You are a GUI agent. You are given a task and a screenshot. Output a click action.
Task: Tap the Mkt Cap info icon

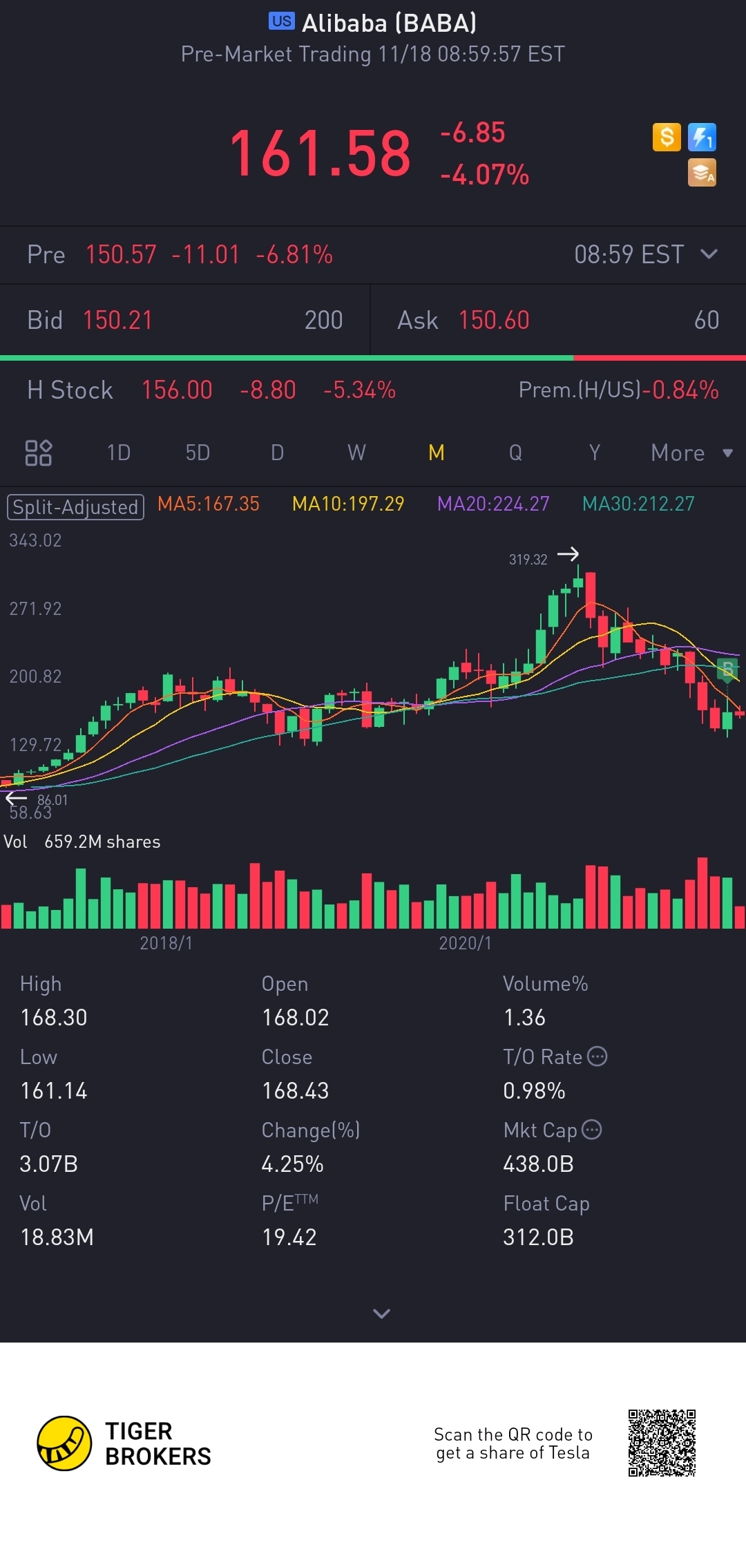pyautogui.click(x=592, y=1130)
